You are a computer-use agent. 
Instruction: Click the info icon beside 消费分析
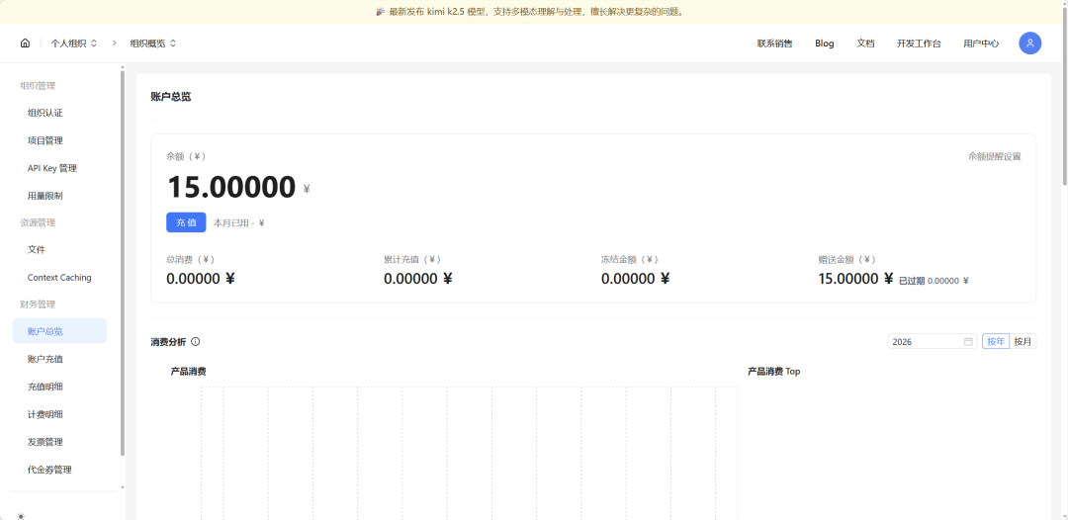[x=196, y=342]
